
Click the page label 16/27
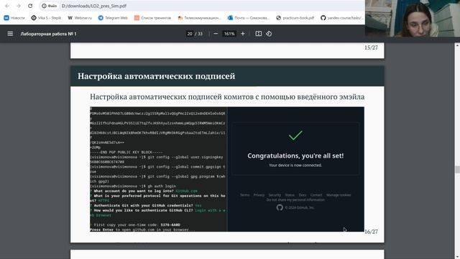[371, 232]
